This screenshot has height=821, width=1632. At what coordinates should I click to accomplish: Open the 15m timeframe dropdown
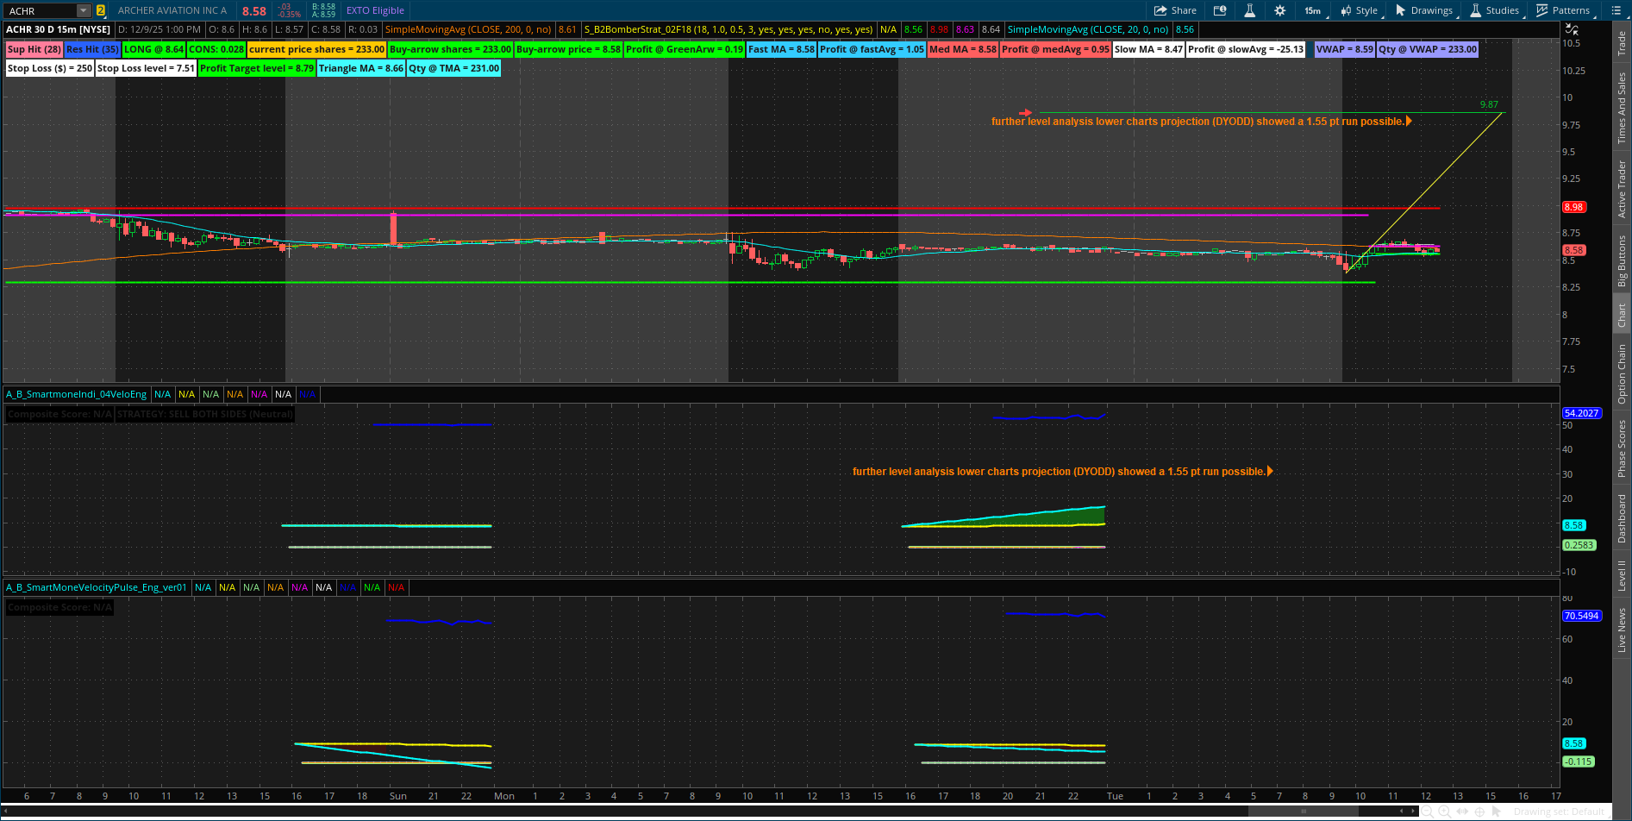(x=1312, y=10)
